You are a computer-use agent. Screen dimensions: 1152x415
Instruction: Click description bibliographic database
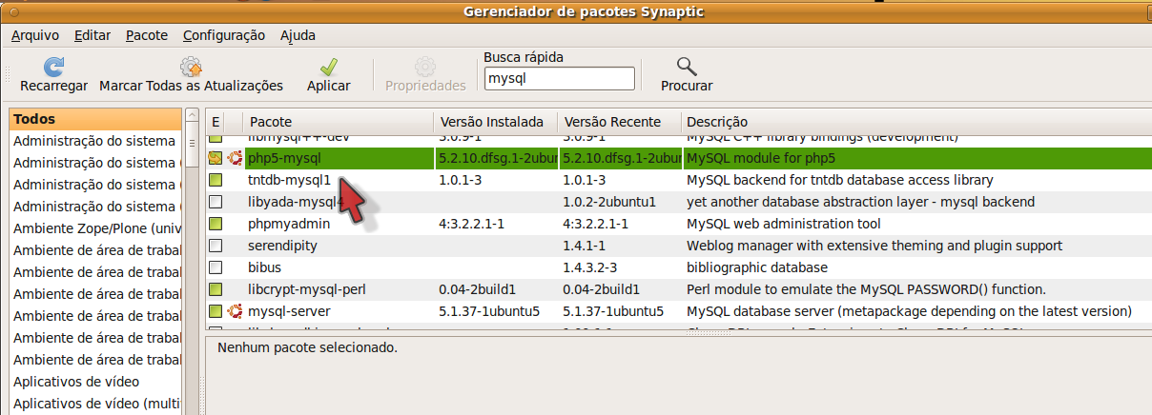pos(757,267)
